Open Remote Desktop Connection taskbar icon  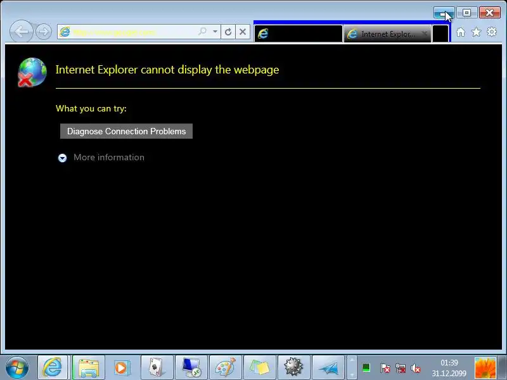point(191,367)
